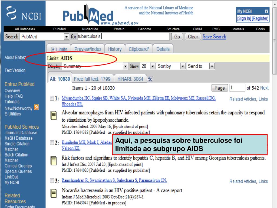Open E-Utilities in sidebar
Viewport: 277px width, 208px height.
pos(13,114)
